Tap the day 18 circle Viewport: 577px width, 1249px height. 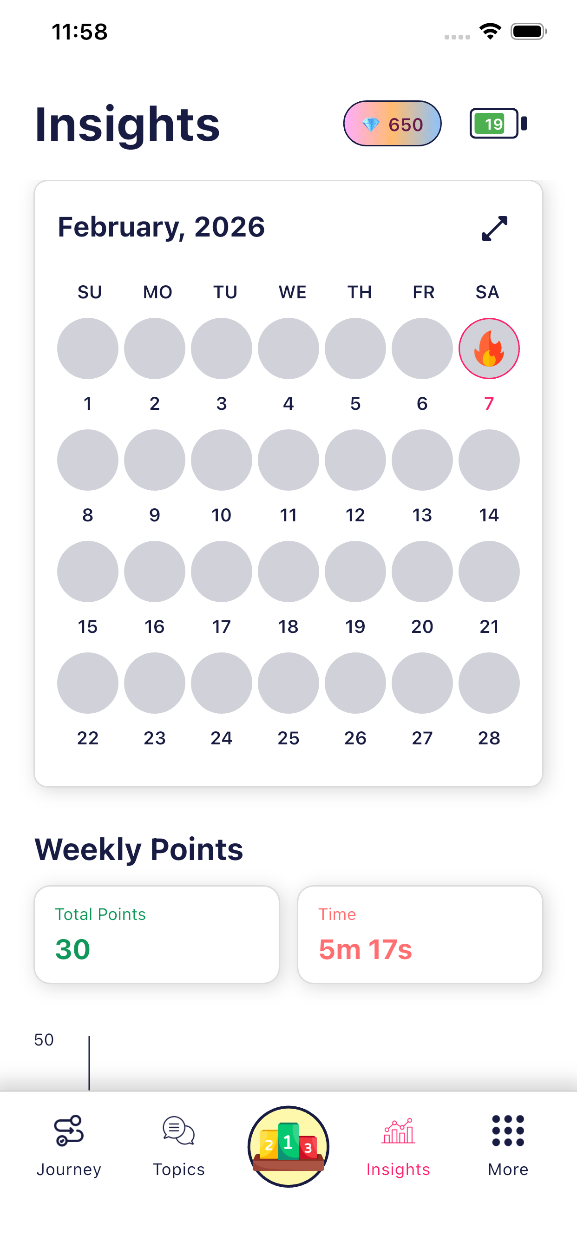(x=288, y=572)
